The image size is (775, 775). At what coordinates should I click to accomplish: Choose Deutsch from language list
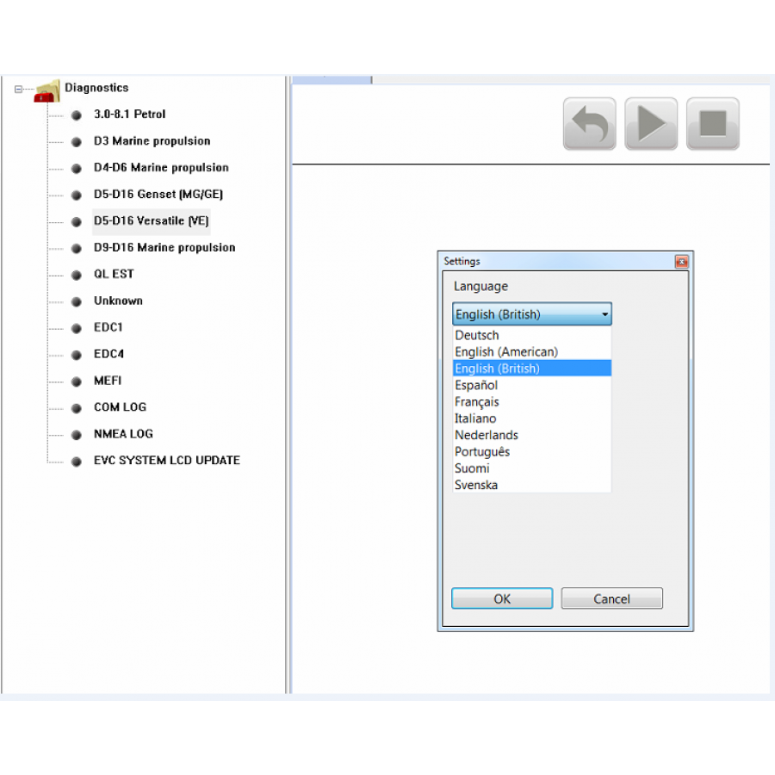pos(532,335)
